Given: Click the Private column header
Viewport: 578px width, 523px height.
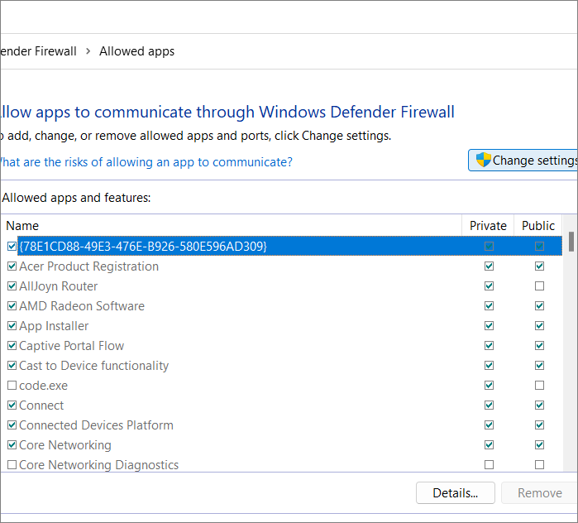Looking at the screenshot, I should coord(488,226).
